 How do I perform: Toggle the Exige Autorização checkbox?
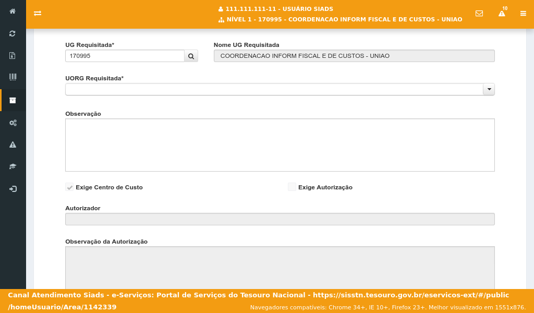(292, 187)
